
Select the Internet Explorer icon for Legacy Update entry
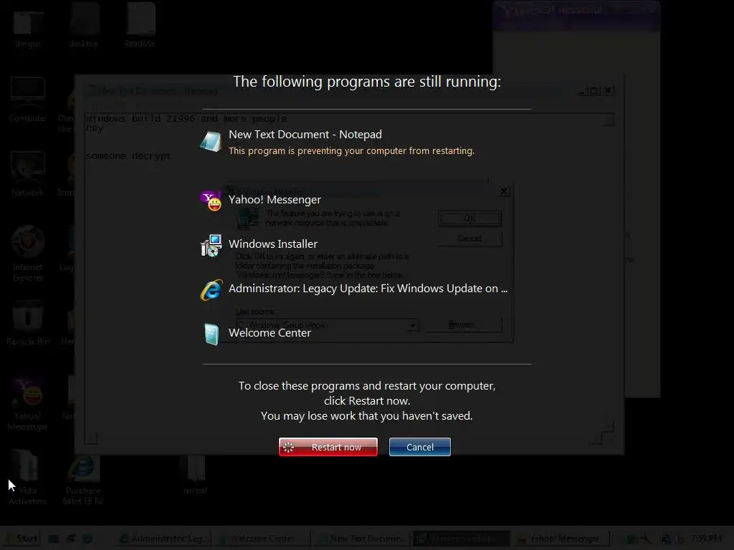pos(211,290)
